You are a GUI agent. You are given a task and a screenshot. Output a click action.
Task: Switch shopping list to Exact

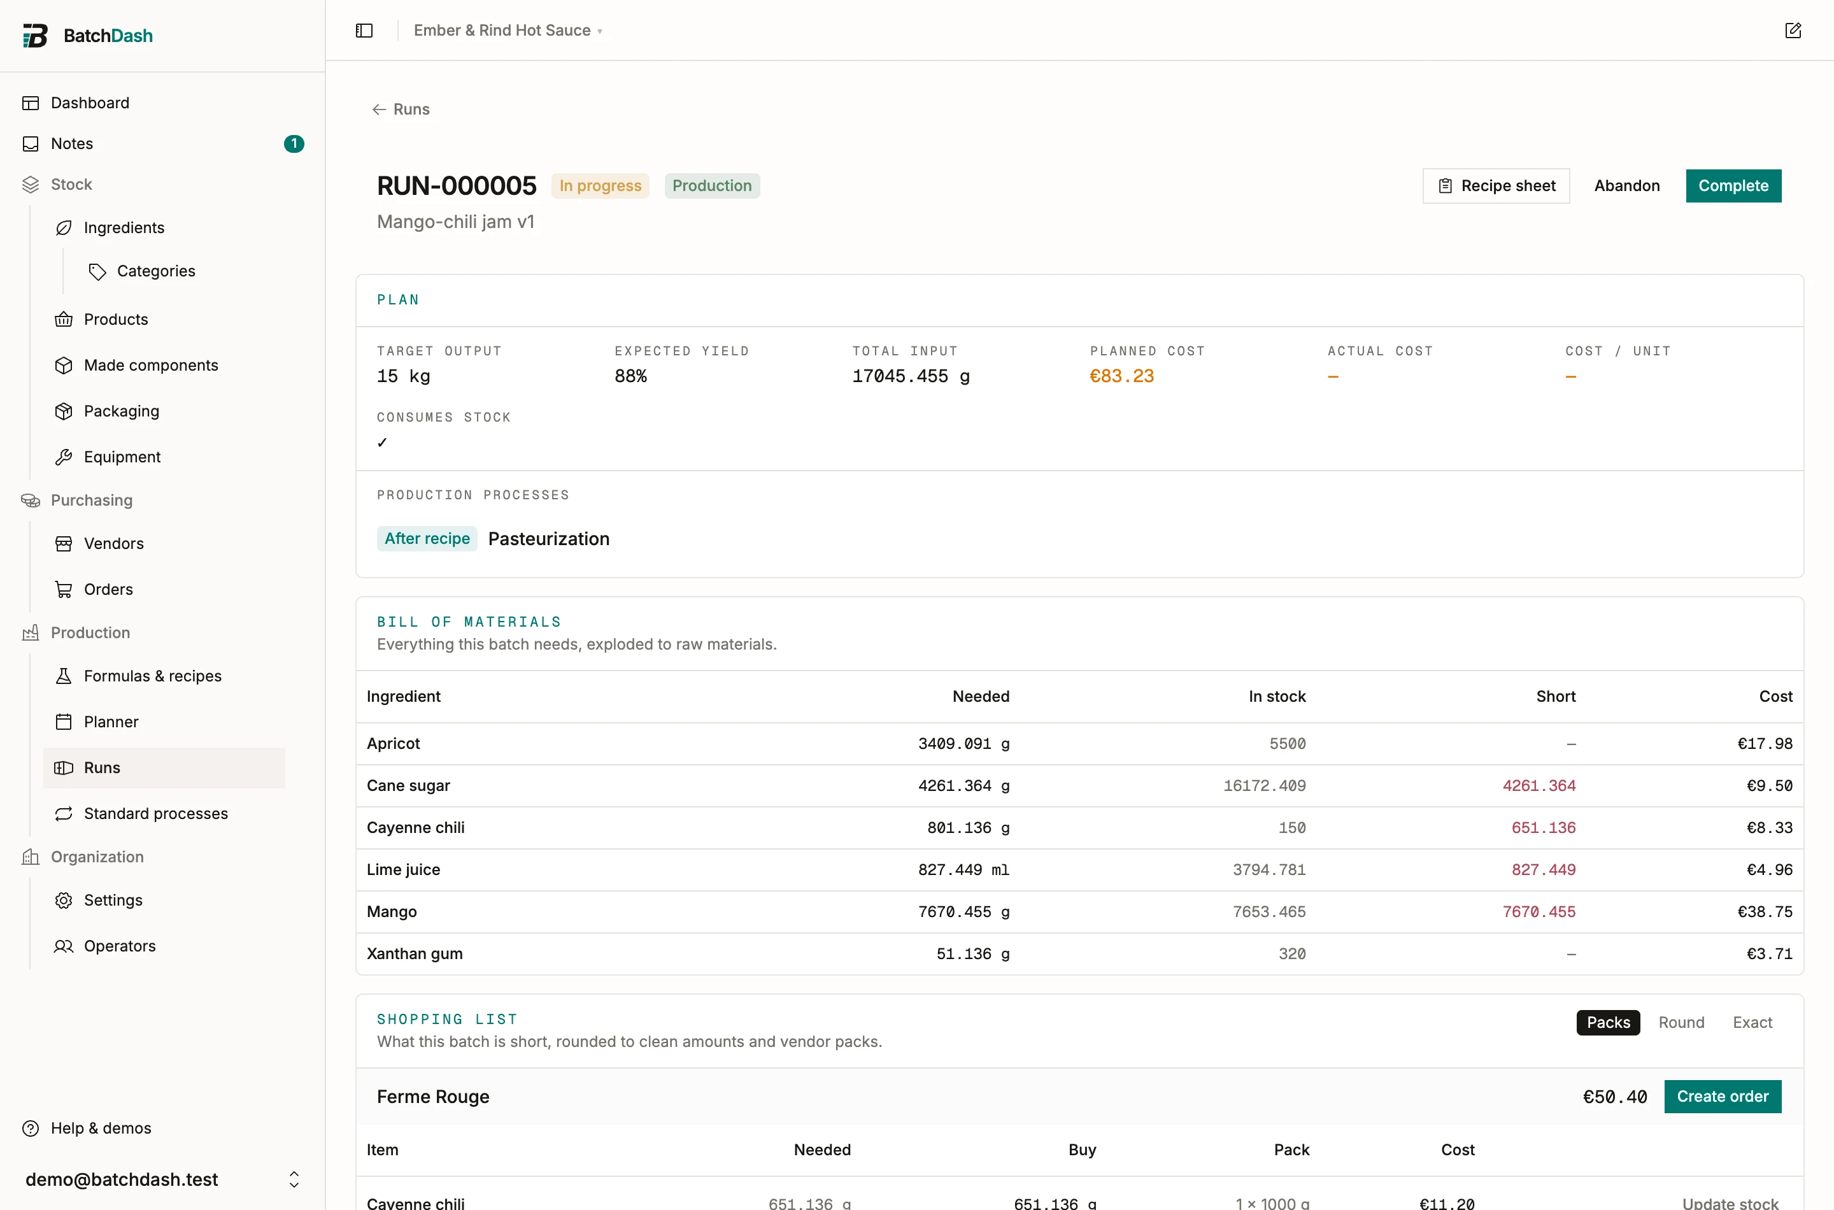[1752, 1023]
